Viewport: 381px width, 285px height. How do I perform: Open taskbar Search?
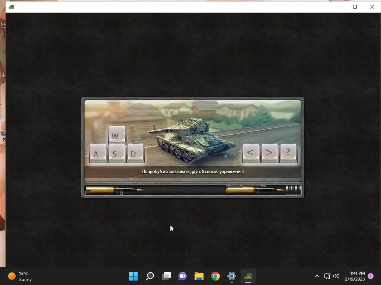point(150,276)
